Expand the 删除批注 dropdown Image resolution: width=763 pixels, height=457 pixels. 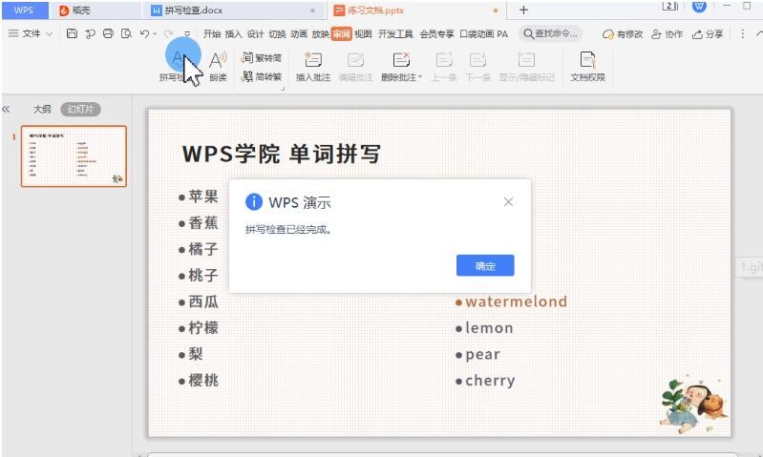[x=420, y=77]
